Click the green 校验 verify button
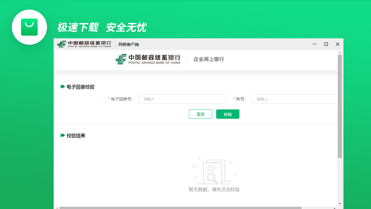The height and width of the screenshot is (209, 371). coord(228,114)
